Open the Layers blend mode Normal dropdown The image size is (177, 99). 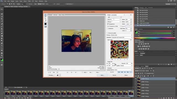(140, 71)
